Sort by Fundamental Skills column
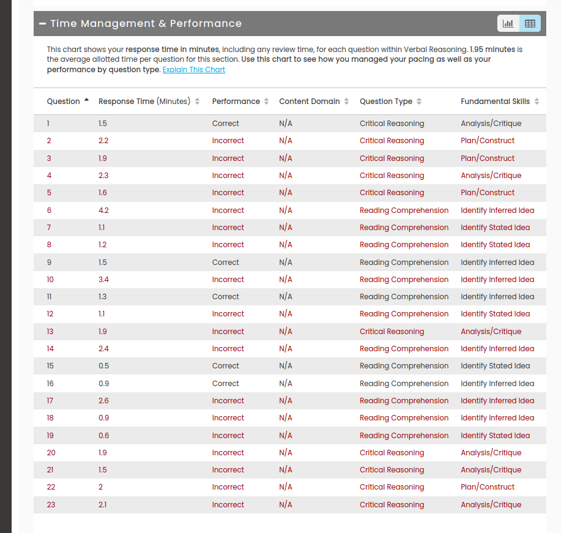This screenshot has height=533, width=564. (536, 102)
